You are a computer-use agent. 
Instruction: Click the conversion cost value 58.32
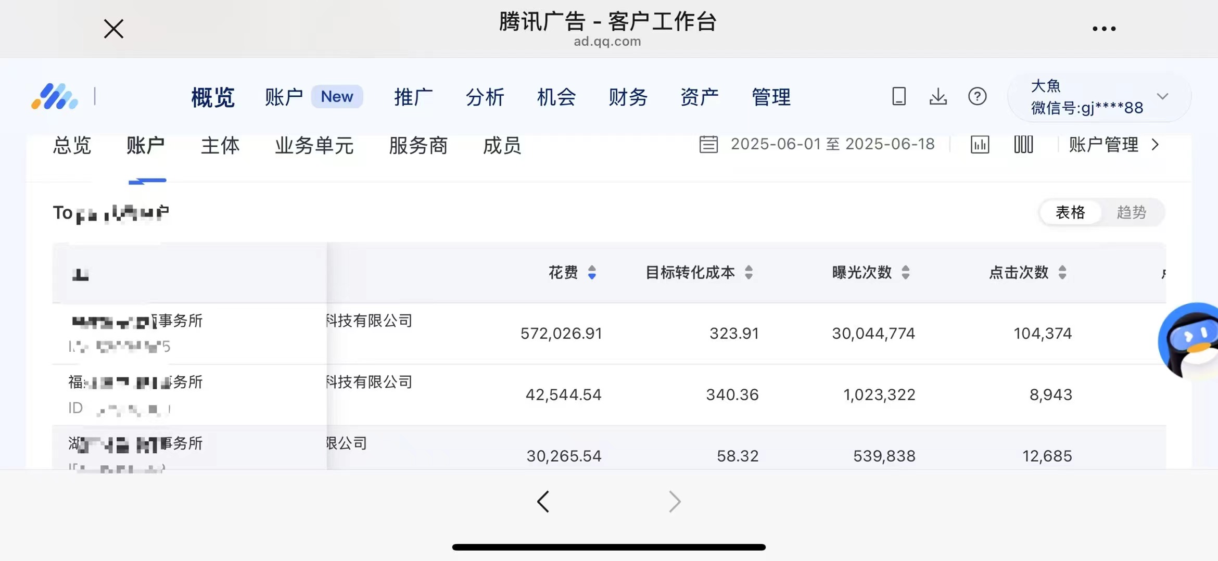(738, 456)
